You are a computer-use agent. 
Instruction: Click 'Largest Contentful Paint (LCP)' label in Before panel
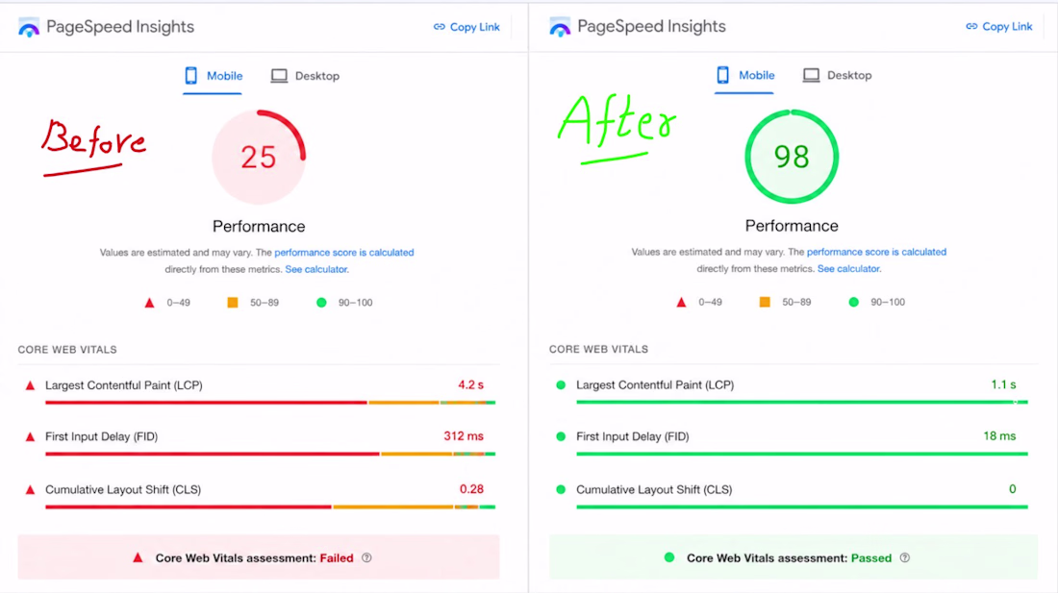coord(123,385)
